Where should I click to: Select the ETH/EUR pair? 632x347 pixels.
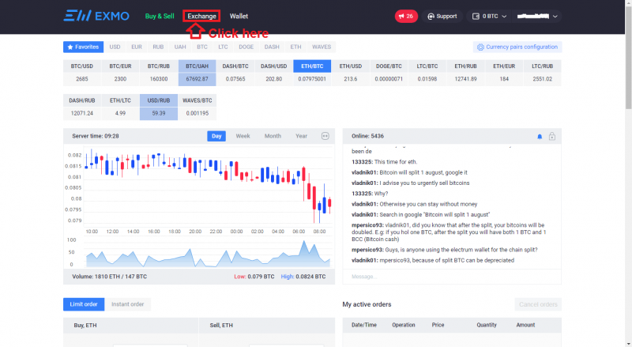(x=504, y=73)
